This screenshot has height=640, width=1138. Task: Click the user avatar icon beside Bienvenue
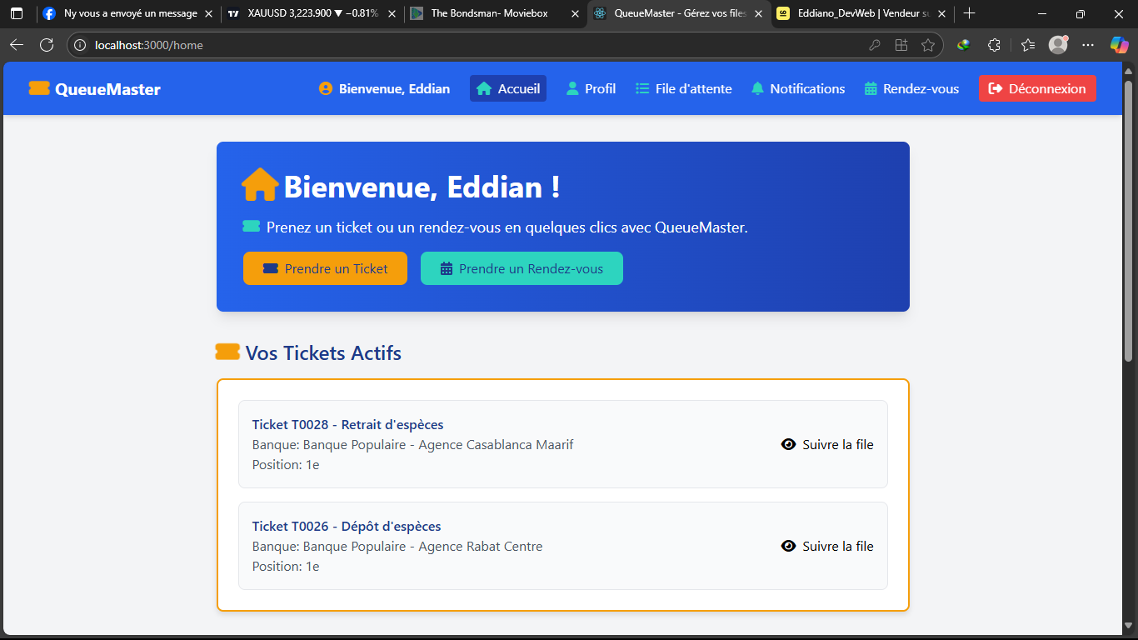coord(326,88)
